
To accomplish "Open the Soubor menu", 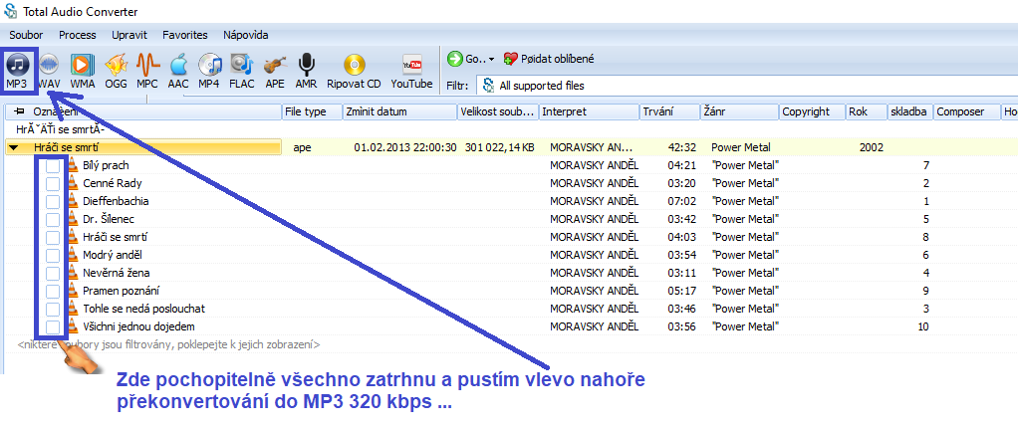I will (27, 35).
